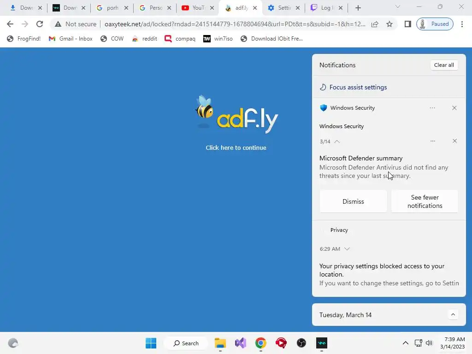Click the privacy settings blocked location message

382,270
